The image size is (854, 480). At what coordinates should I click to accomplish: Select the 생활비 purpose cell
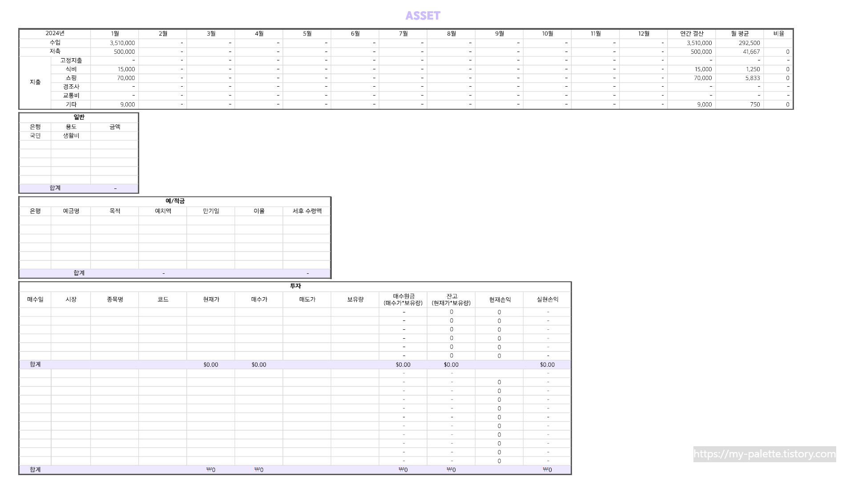pyautogui.click(x=71, y=136)
